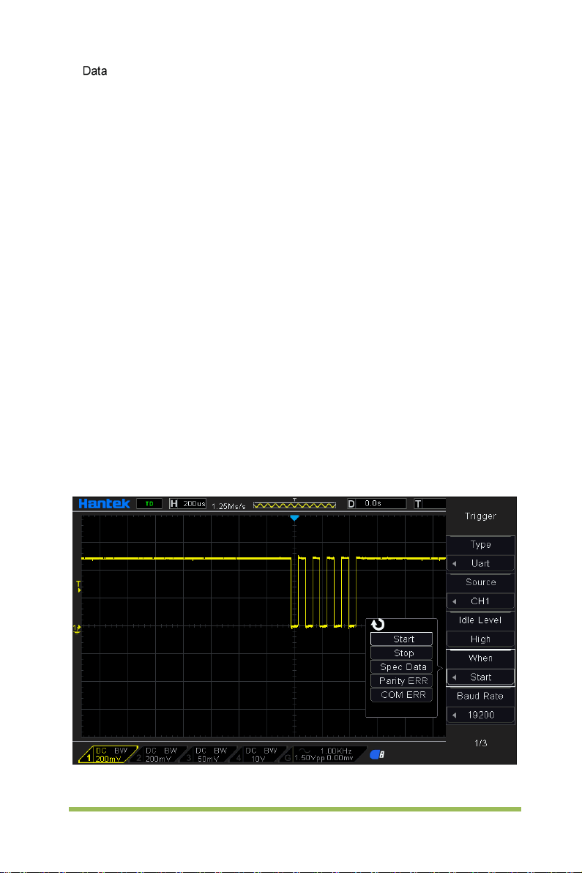
Task: Choose COM ERR trigger condition
Action: coord(402,695)
